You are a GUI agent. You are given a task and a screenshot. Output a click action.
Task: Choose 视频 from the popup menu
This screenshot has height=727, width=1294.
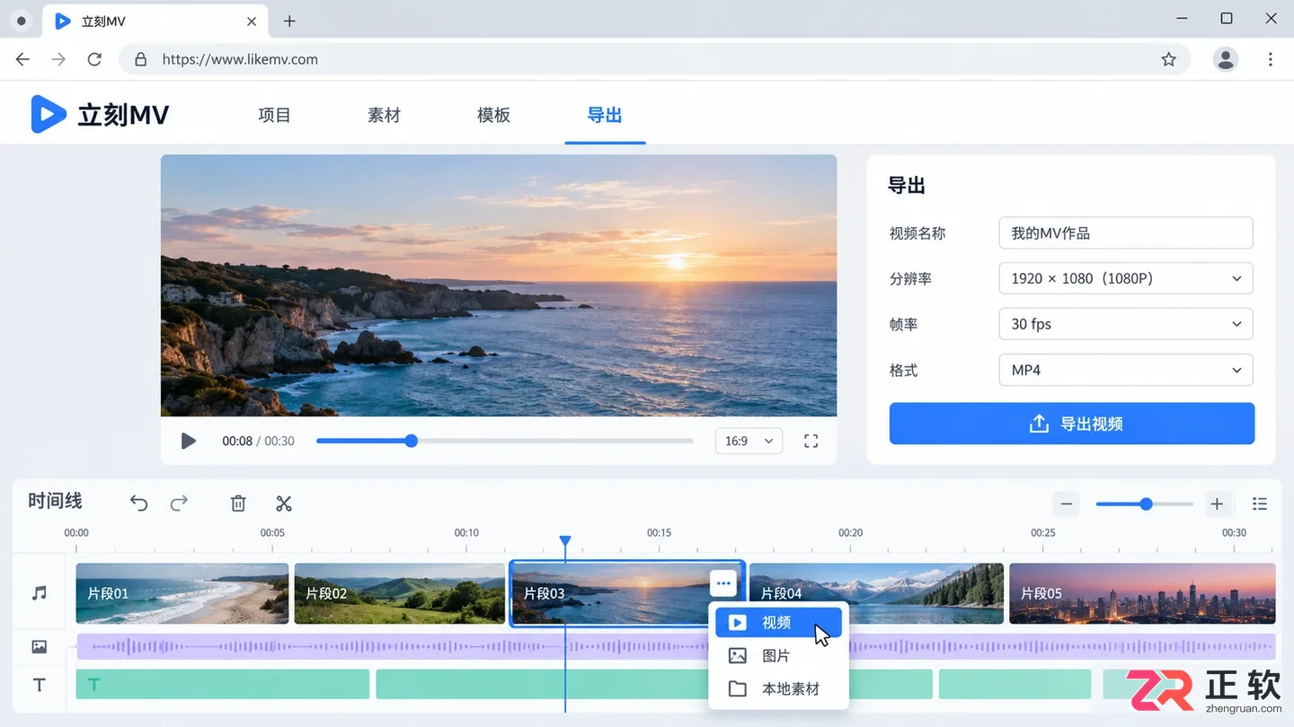(x=778, y=622)
